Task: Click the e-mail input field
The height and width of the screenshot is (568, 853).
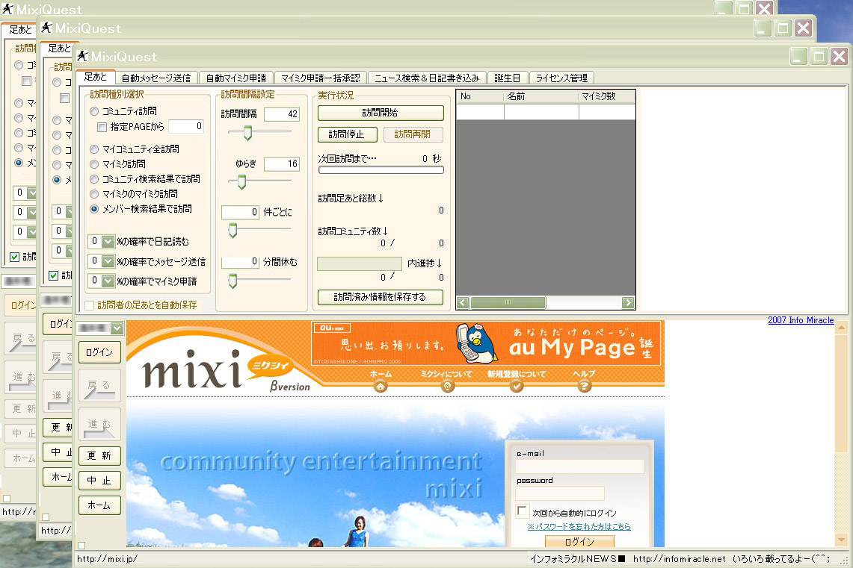Action: click(x=580, y=466)
